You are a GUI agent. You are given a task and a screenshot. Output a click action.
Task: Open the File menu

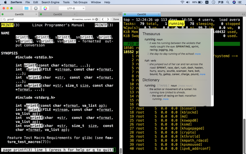click(x=28, y=2)
